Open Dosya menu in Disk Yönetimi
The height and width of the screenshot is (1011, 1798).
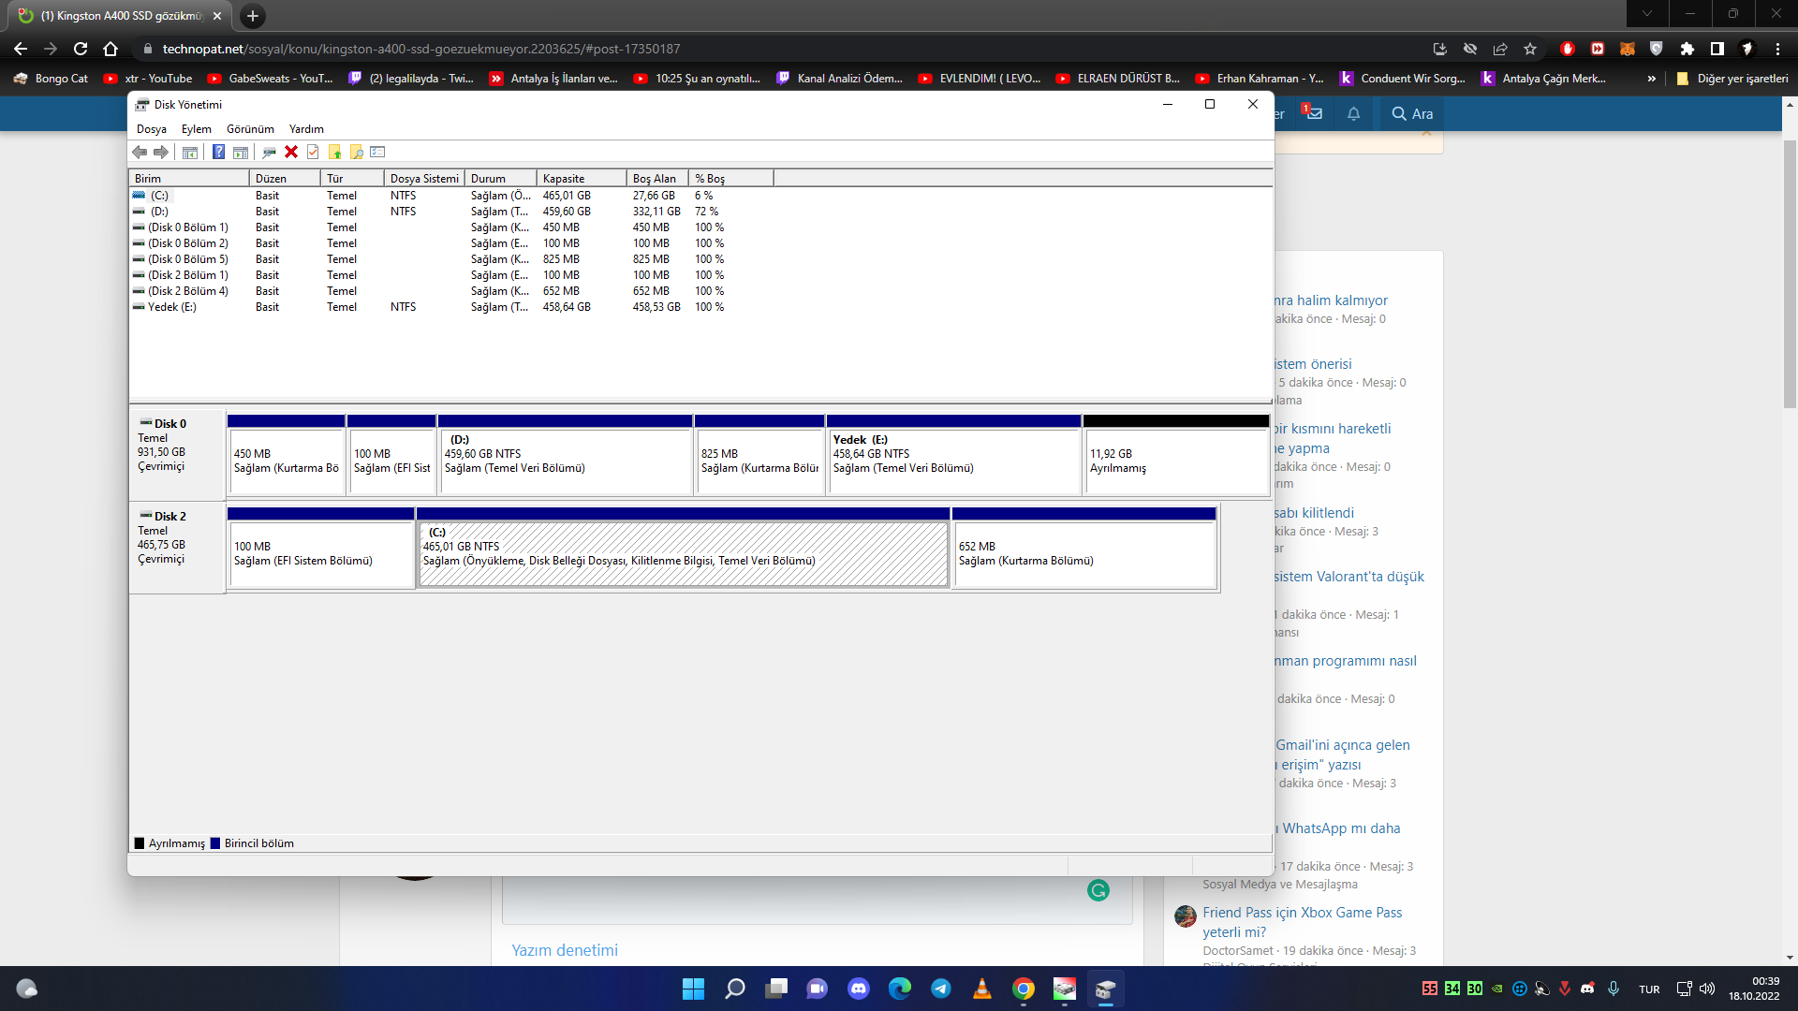(x=152, y=129)
